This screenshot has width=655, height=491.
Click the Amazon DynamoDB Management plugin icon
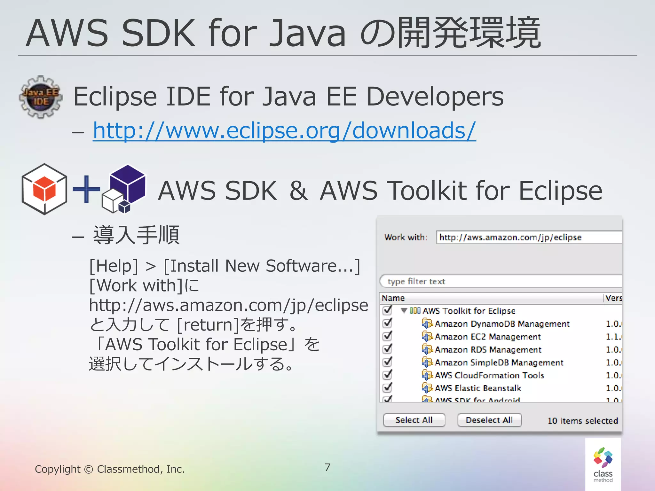coord(426,324)
